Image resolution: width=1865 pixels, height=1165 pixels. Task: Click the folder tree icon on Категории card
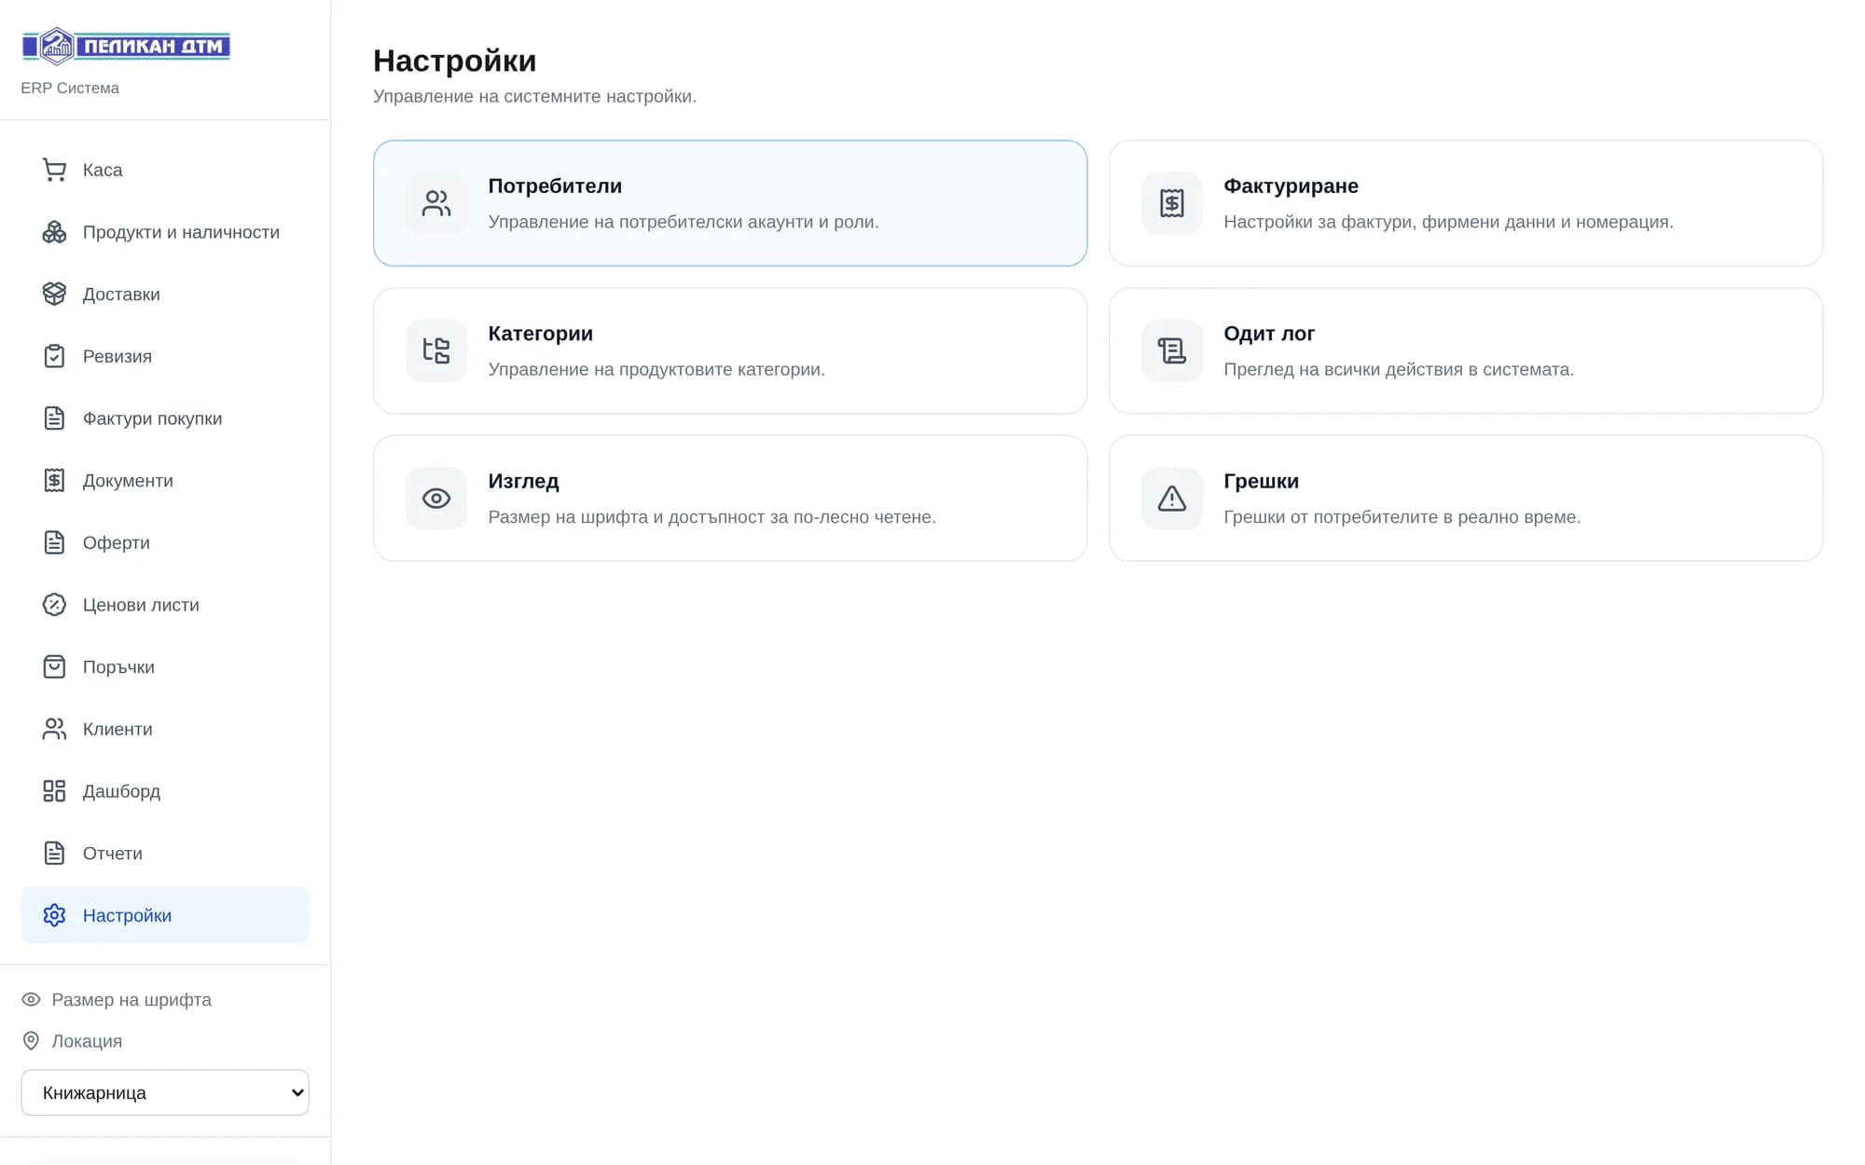tap(436, 350)
